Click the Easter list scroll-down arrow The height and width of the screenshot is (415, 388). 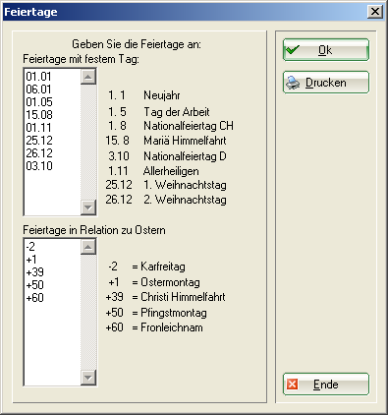88,378
